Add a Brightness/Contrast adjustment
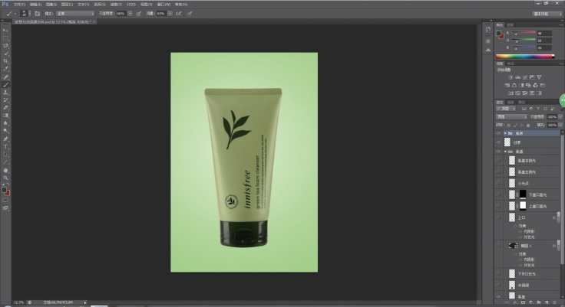Screen dimensions: 565x307 510,77
